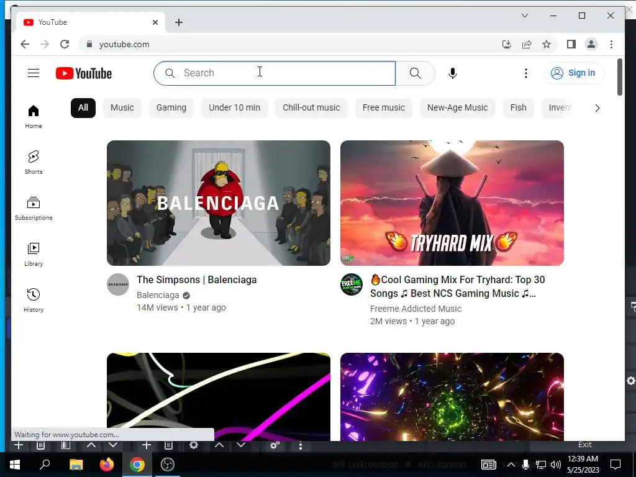Go back in Chrome
Viewport: 636px width, 477px height.
pos(25,44)
